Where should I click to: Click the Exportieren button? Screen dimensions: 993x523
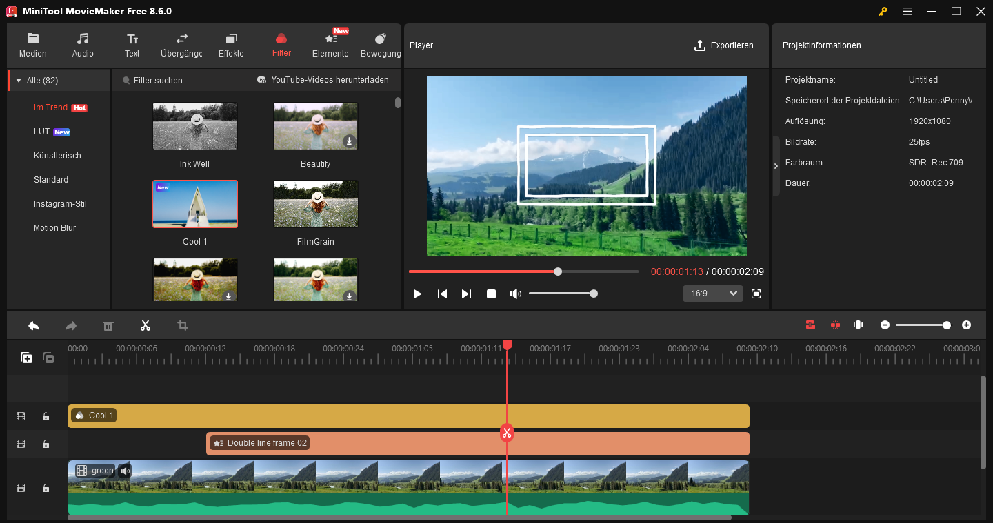coord(724,45)
